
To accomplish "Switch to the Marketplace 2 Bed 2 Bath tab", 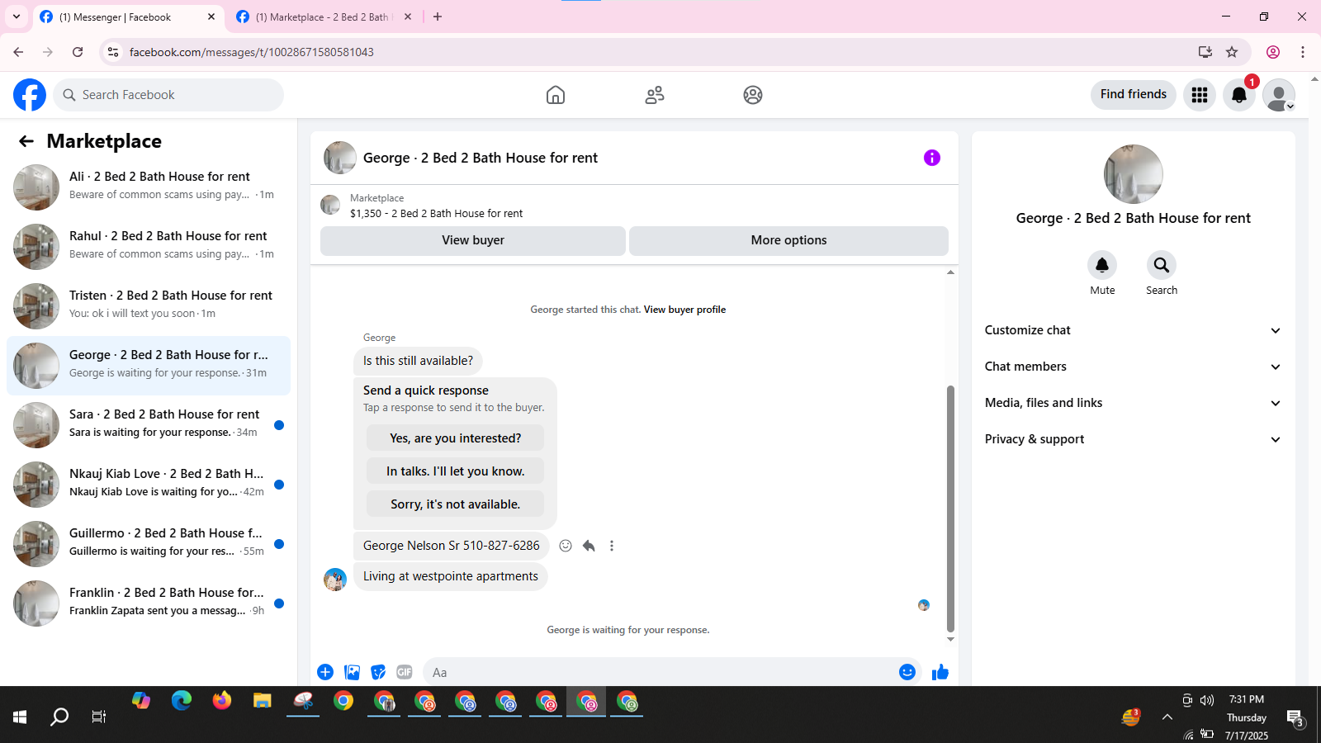I will 322,17.
